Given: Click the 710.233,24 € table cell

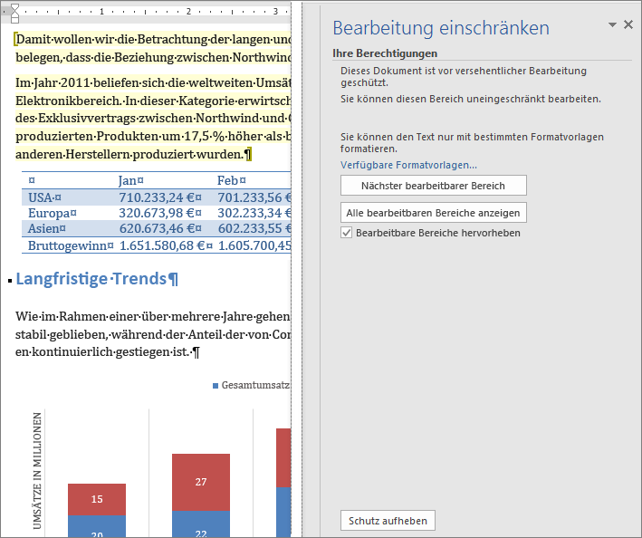Looking at the screenshot, I should (160, 197).
